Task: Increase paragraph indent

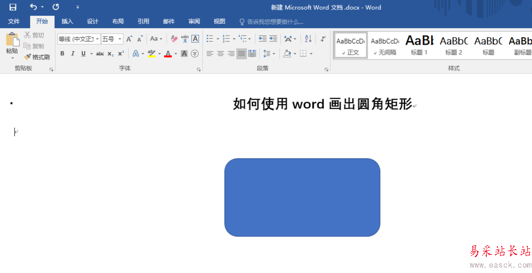Action: pos(273,39)
